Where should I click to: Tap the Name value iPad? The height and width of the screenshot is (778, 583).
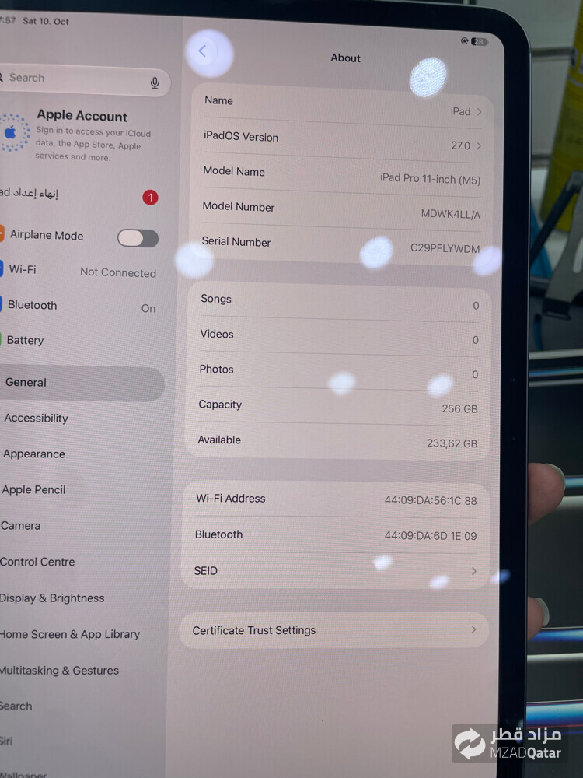click(x=460, y=111)
